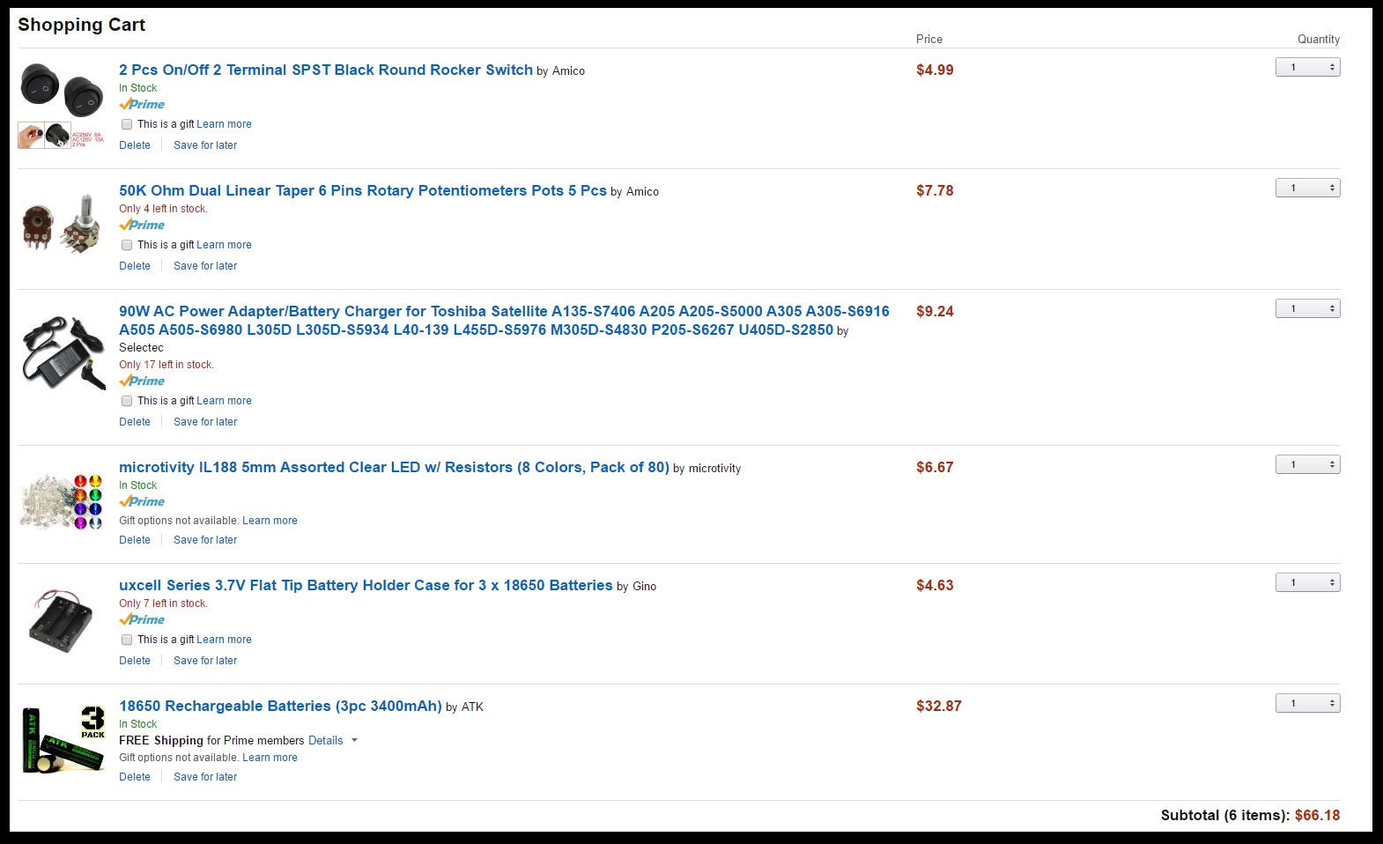Open the ATK rechargeable batteries thumbnail

63,739
